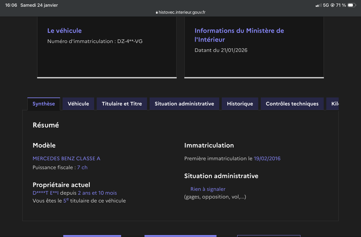This screenshot has height=237, width=361.
Task: Click the owner name D****T E**I
Action: (x=46, y=193)
